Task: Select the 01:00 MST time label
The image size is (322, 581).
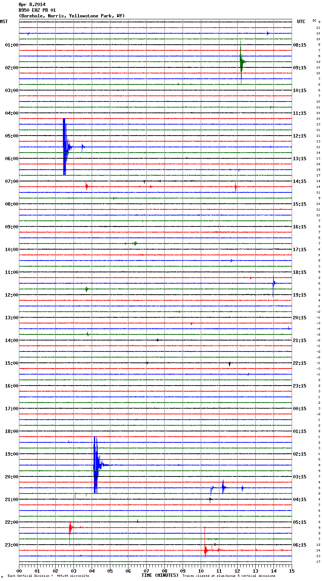Action: point(11,45)
